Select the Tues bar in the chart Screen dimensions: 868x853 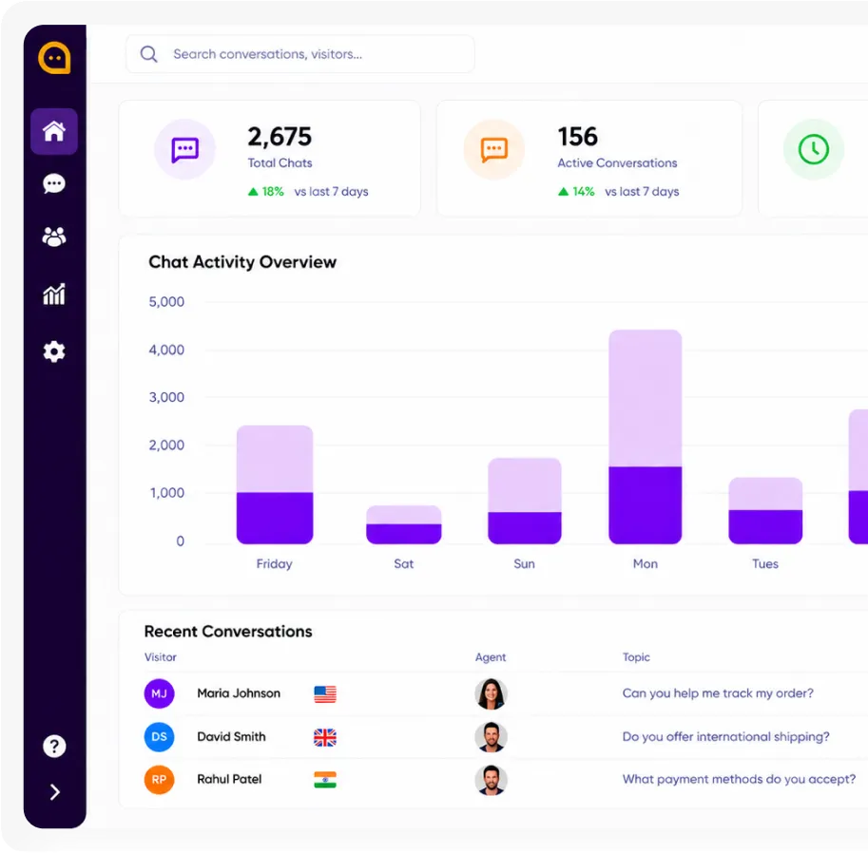point(765,511)
